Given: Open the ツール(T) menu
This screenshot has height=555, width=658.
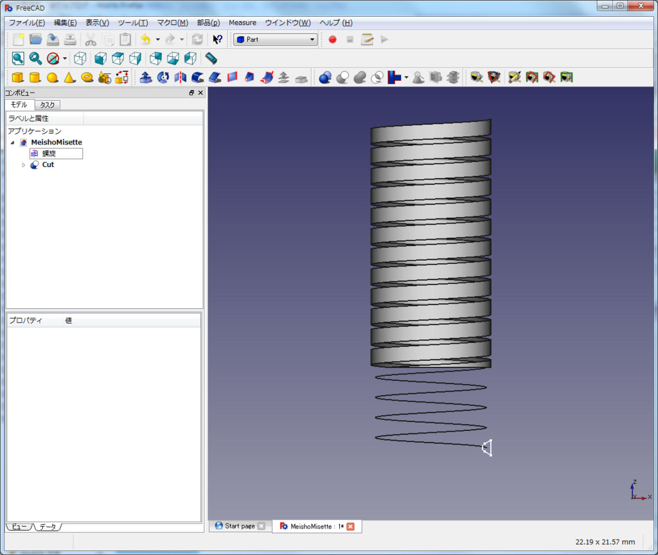Looking at the screenshot, I should tap(133, 22).
